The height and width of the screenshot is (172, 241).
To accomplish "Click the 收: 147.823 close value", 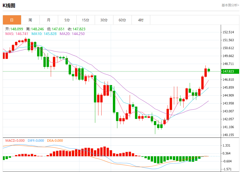I will click(x=77, y=29).
